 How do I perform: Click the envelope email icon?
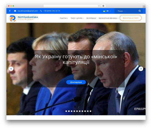15,11
